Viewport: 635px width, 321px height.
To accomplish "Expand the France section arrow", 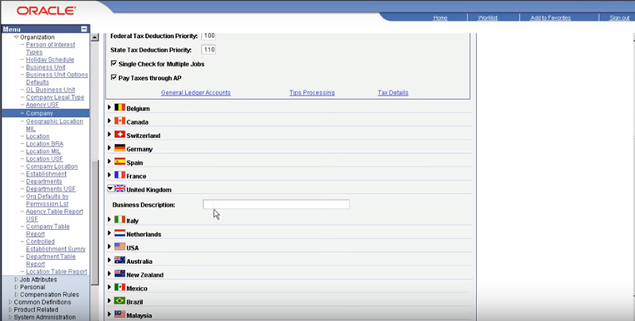I will point(110,176).
